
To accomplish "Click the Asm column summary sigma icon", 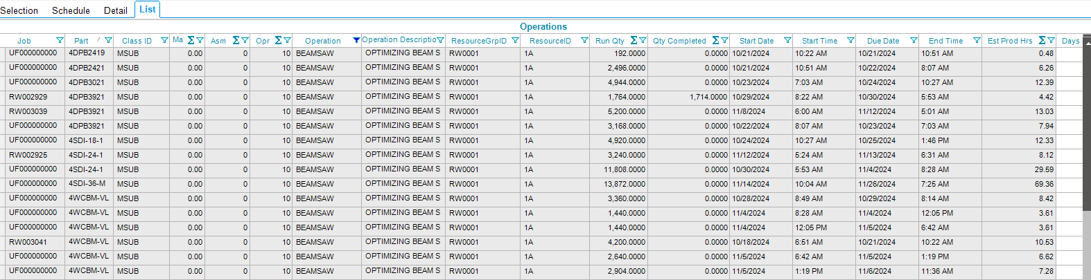I will tap(236, 40).
